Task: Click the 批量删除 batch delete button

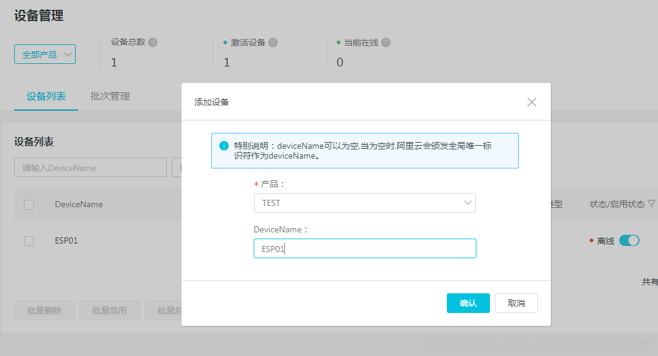Action: [x=44, y=311]
